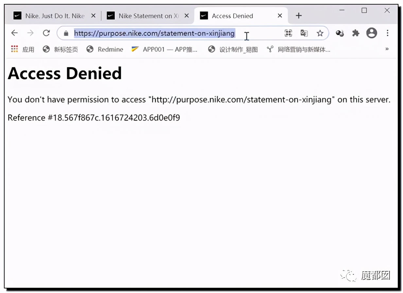
Task: Open the APP001 bookmark
Action: 164,49
